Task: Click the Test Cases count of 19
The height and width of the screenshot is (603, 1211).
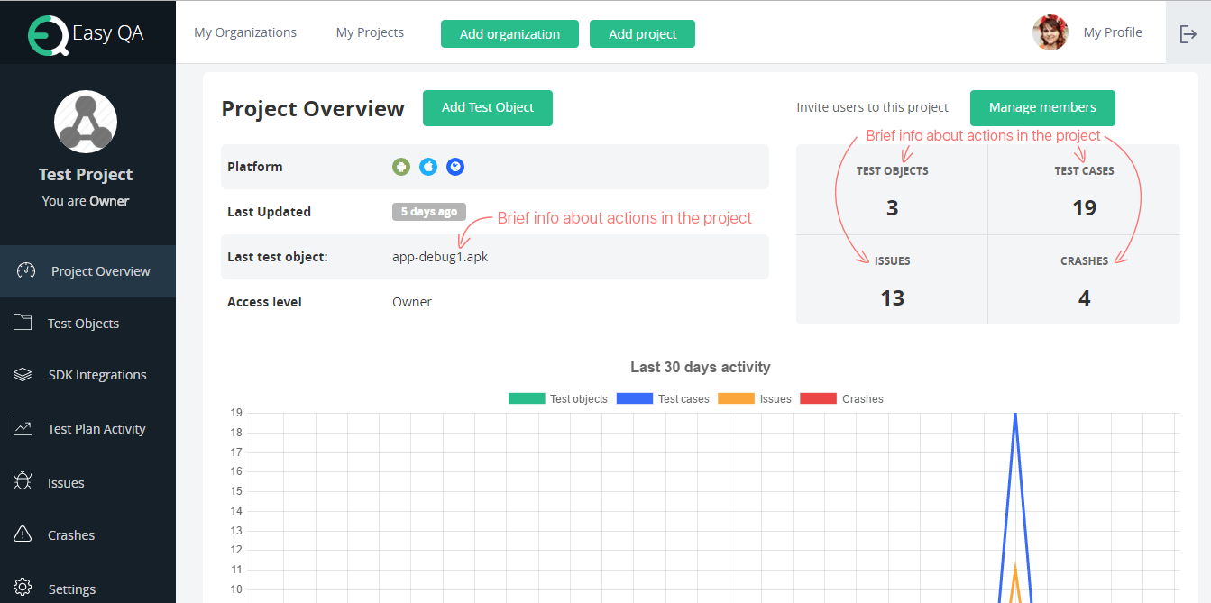Action: tap(1085, 208)
